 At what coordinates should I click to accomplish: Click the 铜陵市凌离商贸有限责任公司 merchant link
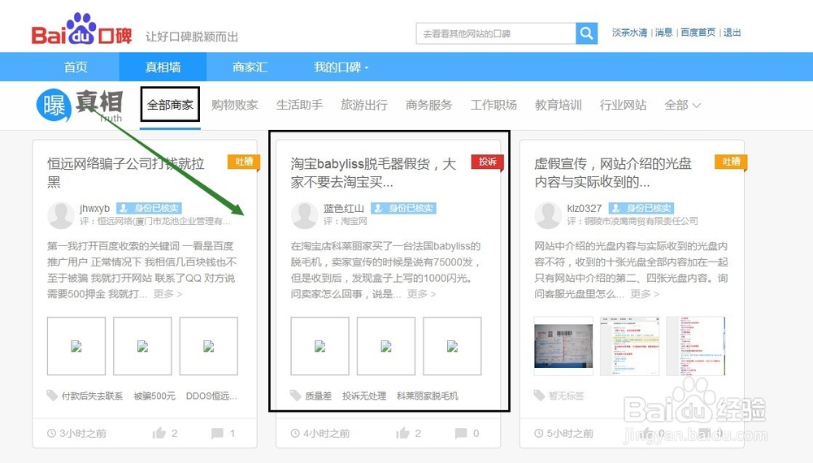(x=641, y=221)
